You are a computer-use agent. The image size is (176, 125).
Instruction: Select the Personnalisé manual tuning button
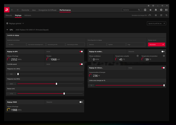156,44
